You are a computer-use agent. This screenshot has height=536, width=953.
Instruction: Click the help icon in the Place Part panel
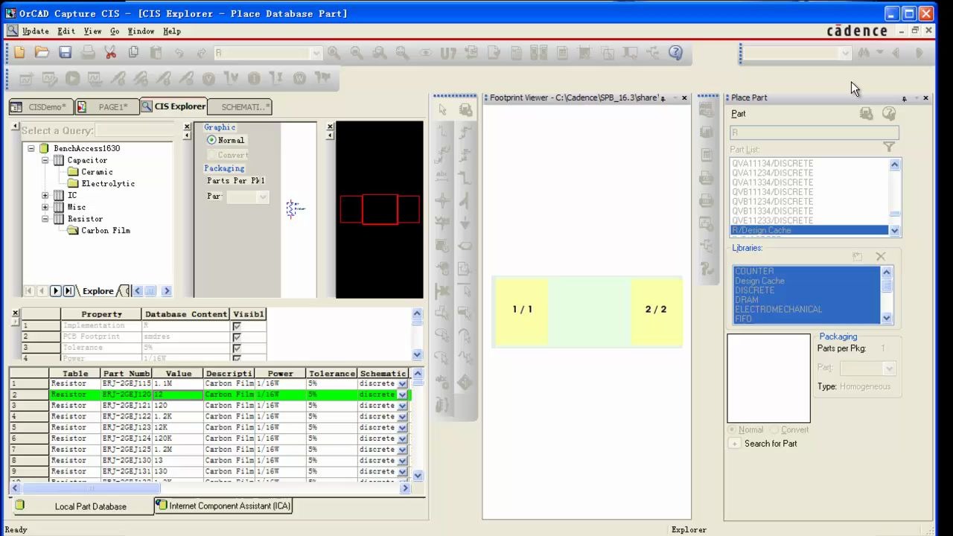[888, 113]
